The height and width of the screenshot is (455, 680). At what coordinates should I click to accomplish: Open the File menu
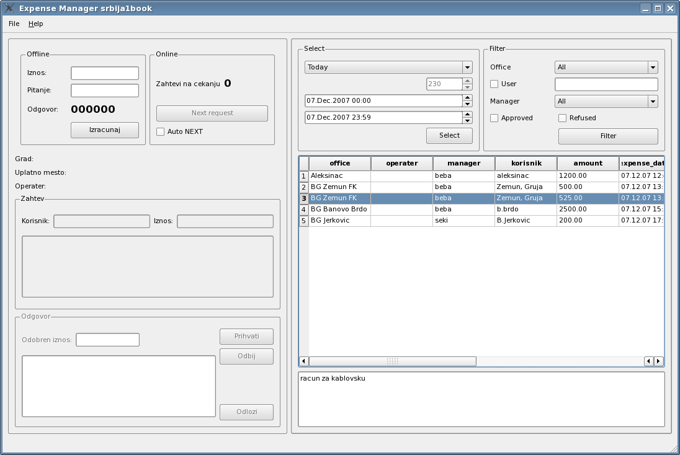pyautogui.click(x=14, y=24)
